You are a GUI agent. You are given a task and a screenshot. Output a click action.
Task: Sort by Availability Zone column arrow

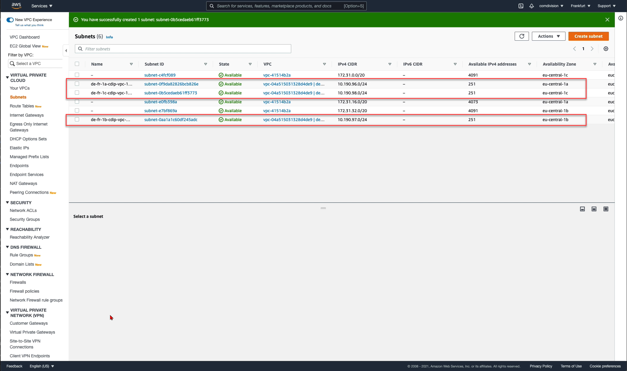595,64
